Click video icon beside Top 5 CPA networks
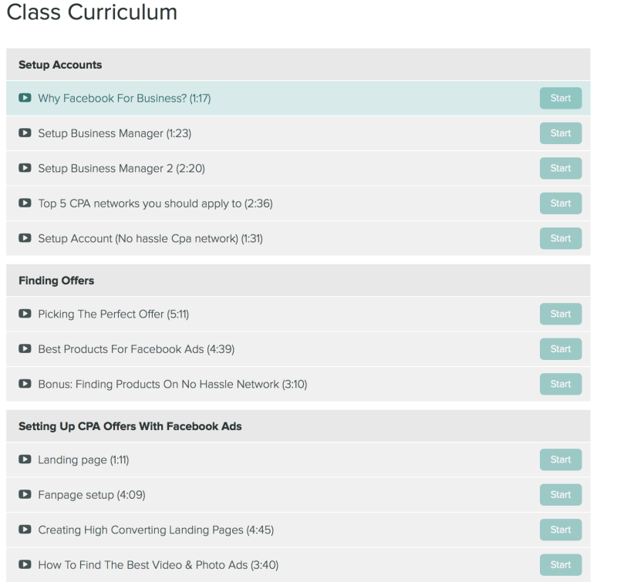Image resolution: width=617 pixels, height=582 pixels. tap(25, 204)
